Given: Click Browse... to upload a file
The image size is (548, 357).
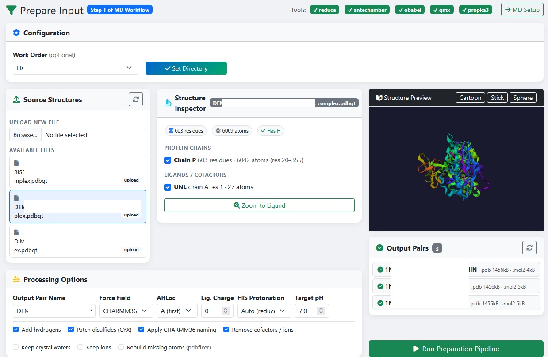Looking at the screenshot, I should coord(26,135).
